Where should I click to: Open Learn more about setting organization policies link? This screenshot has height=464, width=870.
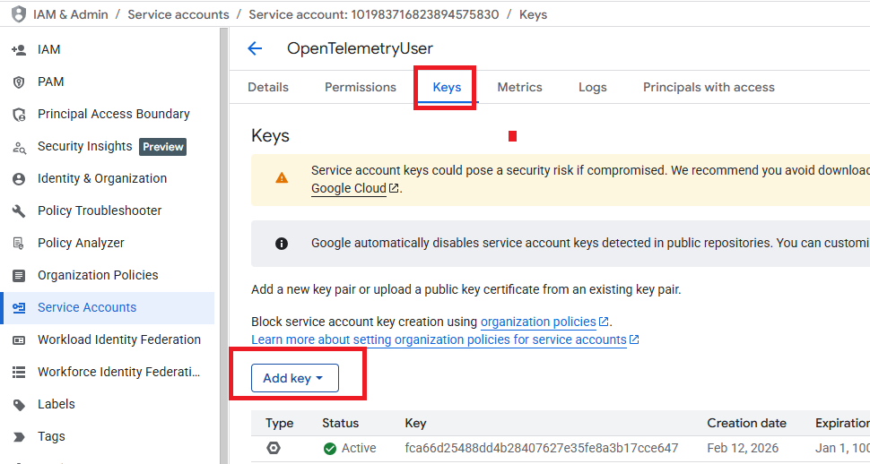coord(439,339)
